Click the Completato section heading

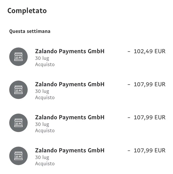(x=27, y=11)
